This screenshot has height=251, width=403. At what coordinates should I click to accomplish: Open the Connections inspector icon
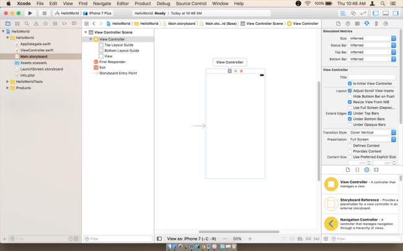tap(386, 23)
